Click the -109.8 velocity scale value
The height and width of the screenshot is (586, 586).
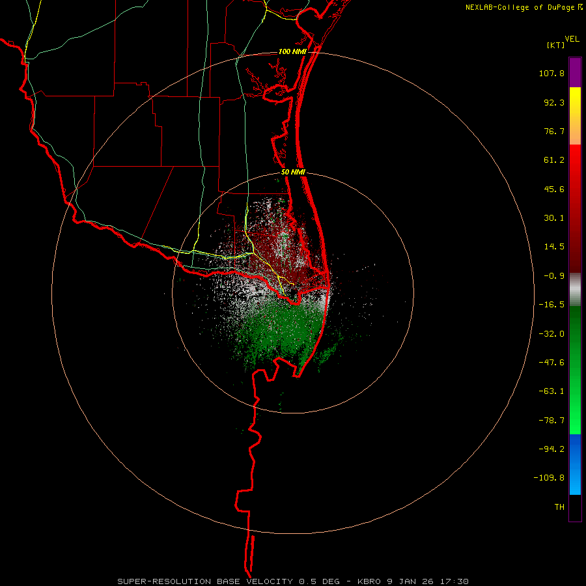tap(549, 478)
